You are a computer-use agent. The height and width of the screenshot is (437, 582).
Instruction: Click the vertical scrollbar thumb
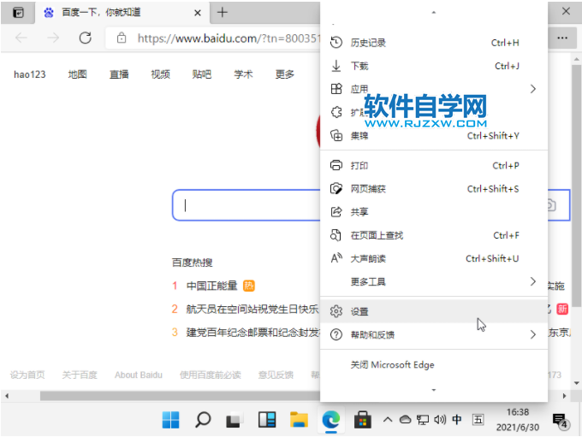(576, 186)
